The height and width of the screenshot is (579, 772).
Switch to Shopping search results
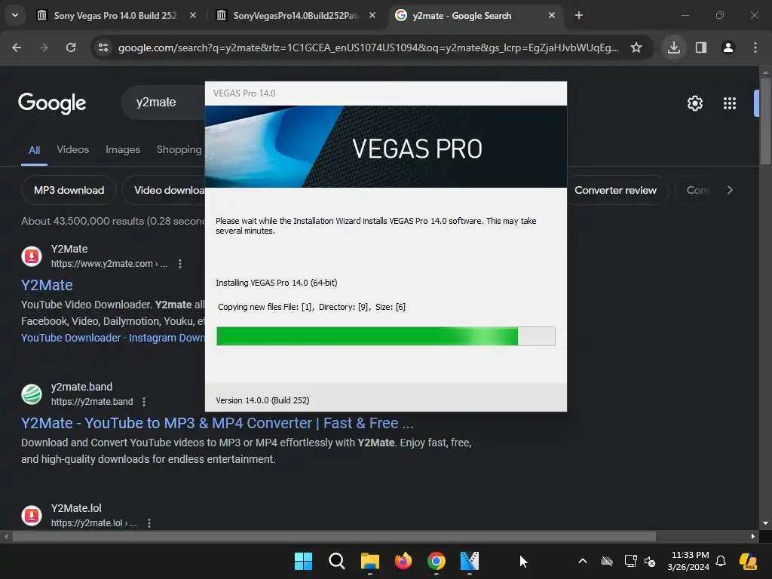click(x=179, y=149)
